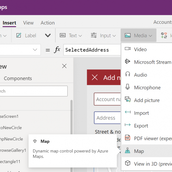The height and width of the screenshot is (172, 172).
Task: Click the tree view search box
Action: click(34, 91)
